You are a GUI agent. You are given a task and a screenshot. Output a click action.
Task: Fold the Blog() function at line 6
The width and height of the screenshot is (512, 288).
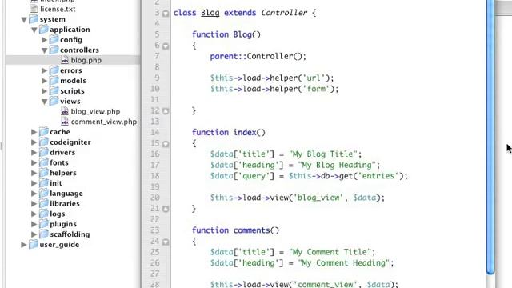(x=166, y=46)
